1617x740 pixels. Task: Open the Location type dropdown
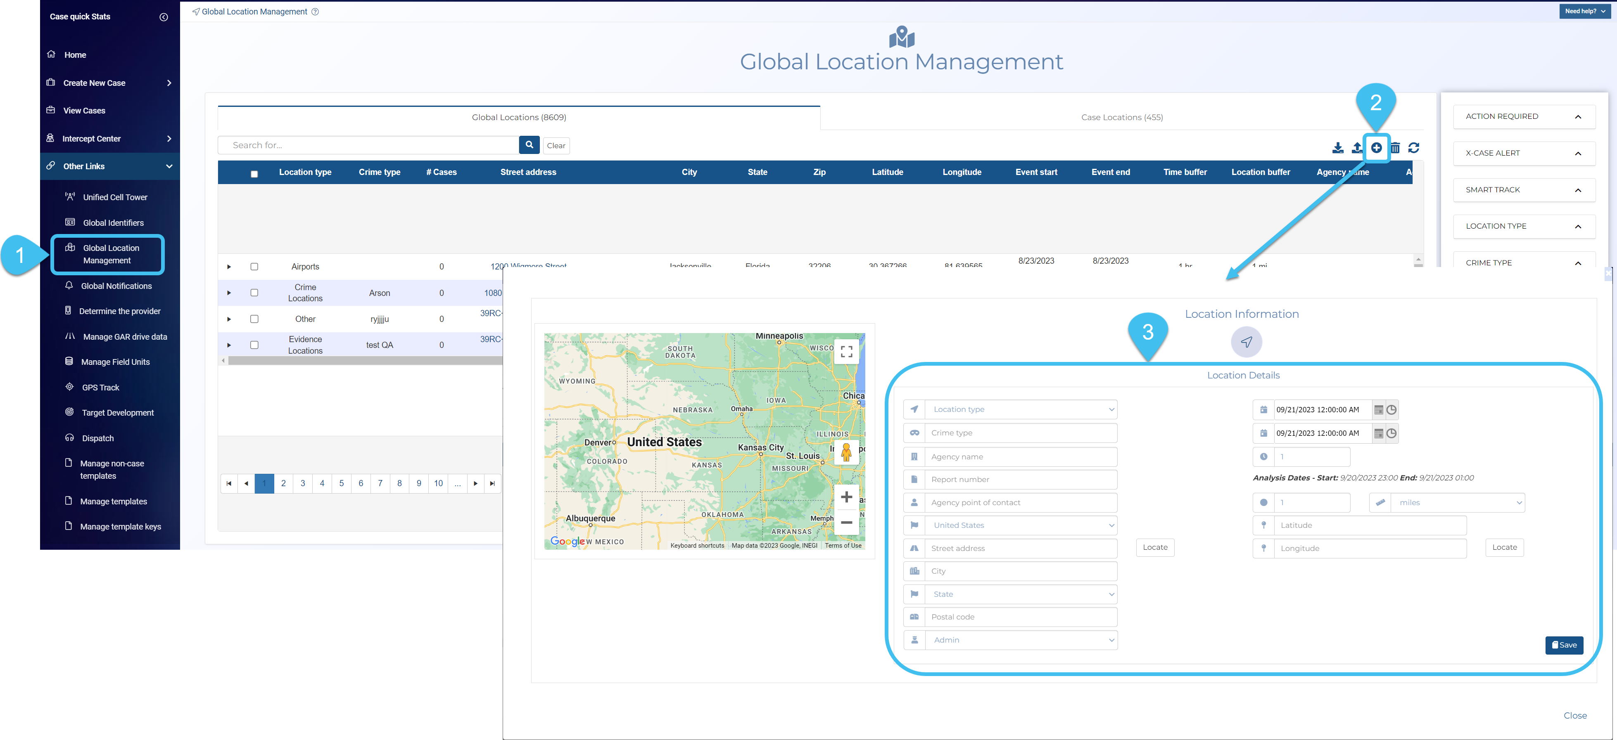click(x=1020, y=409)
